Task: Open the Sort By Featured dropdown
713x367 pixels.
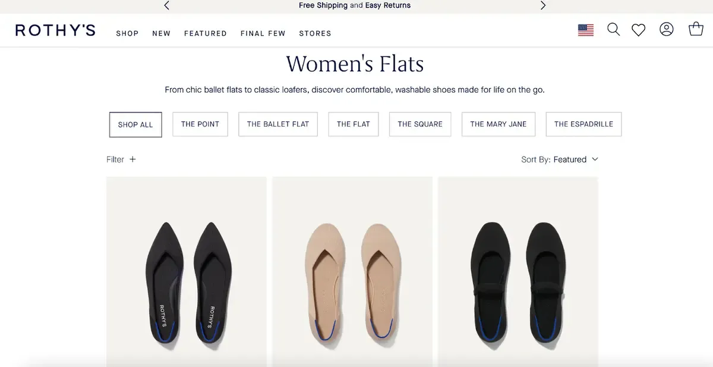Action: coord(560,159)
